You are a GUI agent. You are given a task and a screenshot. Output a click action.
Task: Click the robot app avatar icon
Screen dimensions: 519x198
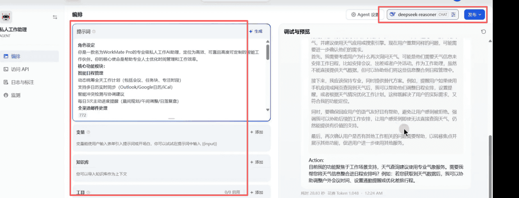tap(6, 17)
